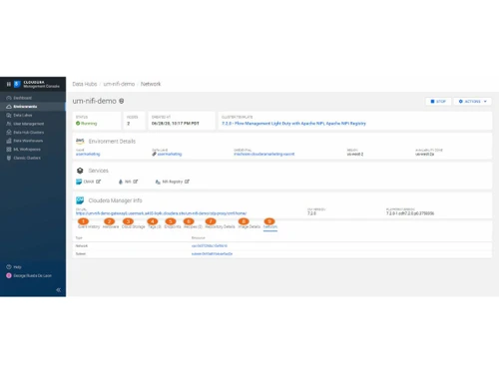Click the us-west-2 region value

coord(355,155)
